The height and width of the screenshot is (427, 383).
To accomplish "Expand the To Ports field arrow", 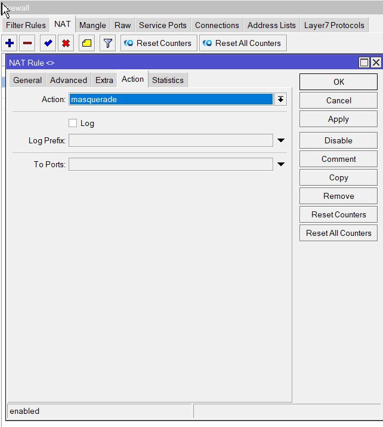I will coord(281,164).
